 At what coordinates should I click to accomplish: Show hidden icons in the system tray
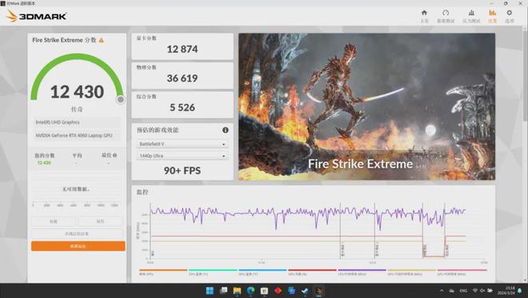tap(442, 291)
